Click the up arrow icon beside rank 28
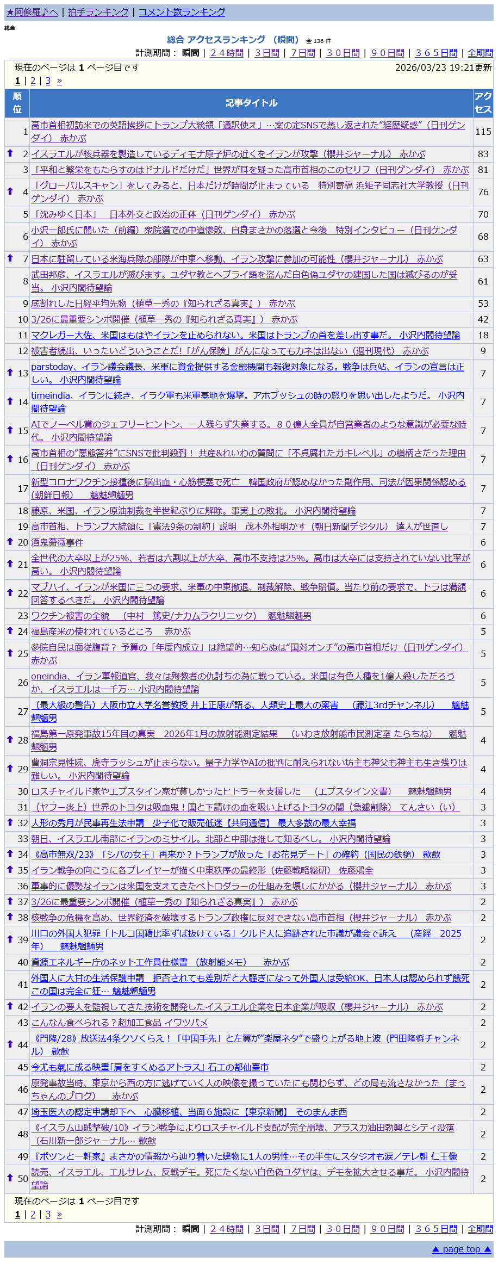 [10, 739]
